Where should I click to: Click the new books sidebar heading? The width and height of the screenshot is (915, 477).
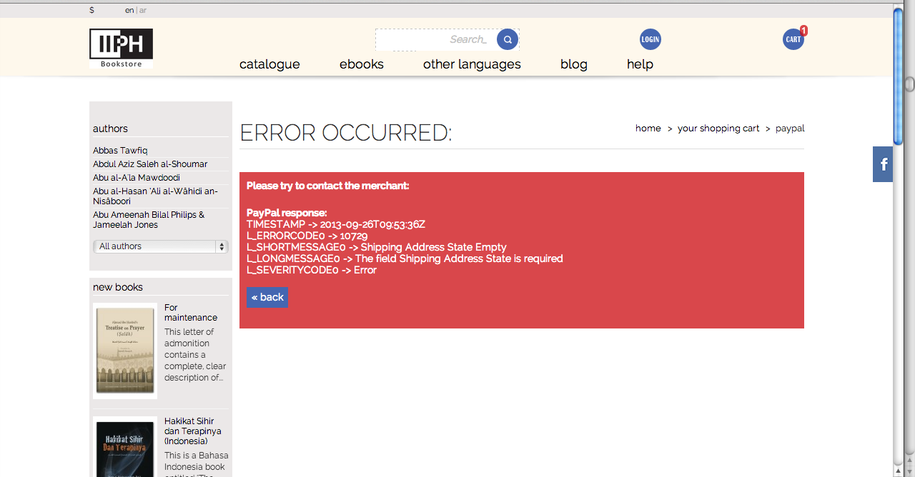[118, 287]
